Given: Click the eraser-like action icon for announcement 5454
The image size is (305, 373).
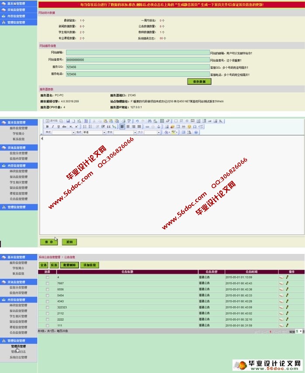Looking at the screenshot, I should click(281, 296).
